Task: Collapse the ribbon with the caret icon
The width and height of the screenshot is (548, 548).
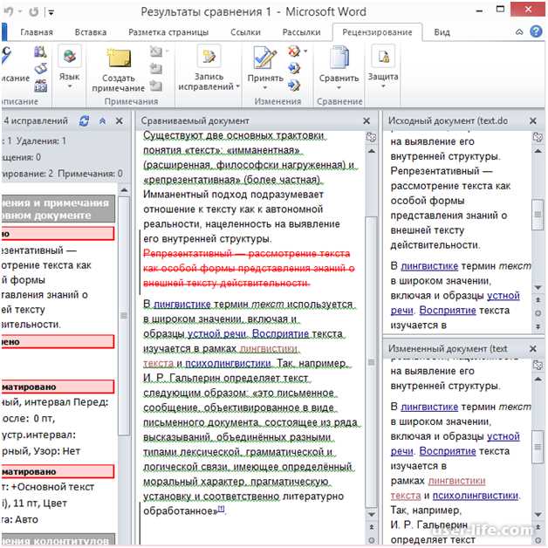Action: [519, 32]
